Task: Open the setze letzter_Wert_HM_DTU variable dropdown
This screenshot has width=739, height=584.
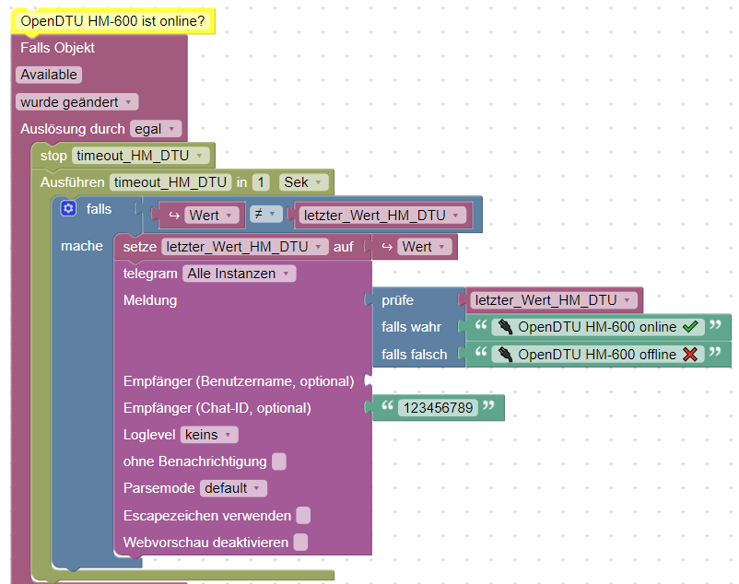Action: click(x=244, y=247)
